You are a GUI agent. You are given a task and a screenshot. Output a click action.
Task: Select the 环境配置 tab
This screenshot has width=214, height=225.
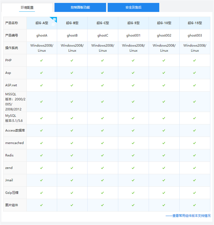point(27,7)
